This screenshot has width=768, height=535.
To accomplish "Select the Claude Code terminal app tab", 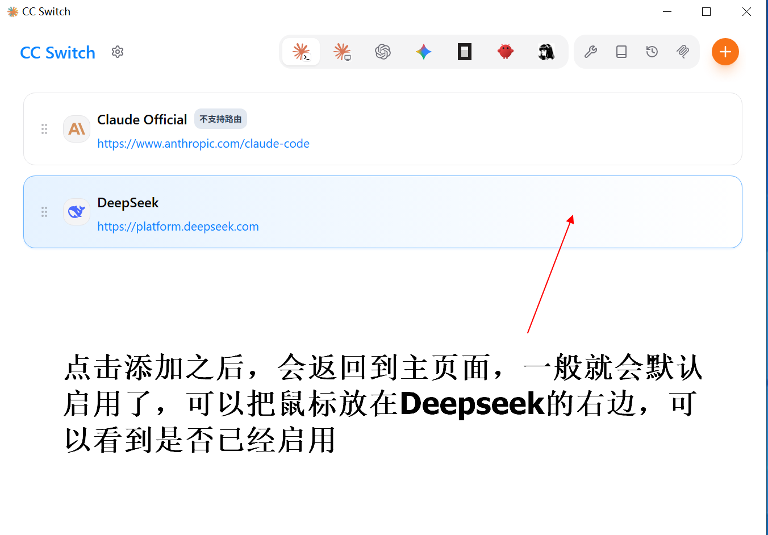I will (301, 52).
